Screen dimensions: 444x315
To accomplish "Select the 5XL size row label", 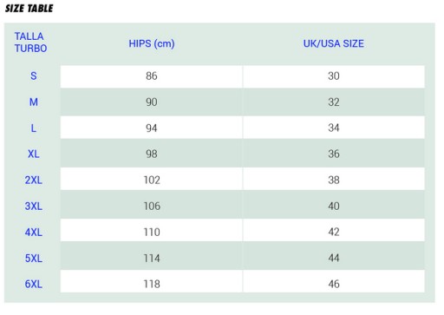I will 34,258.
